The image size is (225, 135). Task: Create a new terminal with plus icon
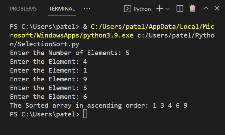[160, 9]
